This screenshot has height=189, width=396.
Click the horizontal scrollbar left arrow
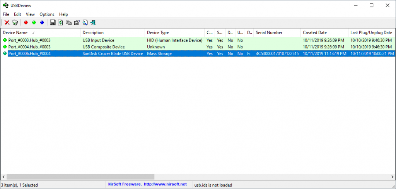(x=3, y=177)
